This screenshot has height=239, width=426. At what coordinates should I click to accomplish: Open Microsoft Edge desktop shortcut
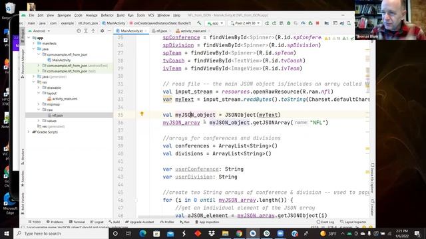10,204
